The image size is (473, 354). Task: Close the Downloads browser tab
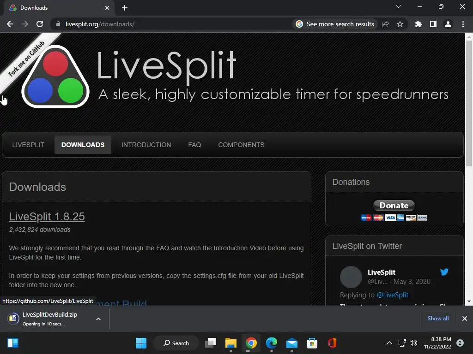tap(107, 8)
